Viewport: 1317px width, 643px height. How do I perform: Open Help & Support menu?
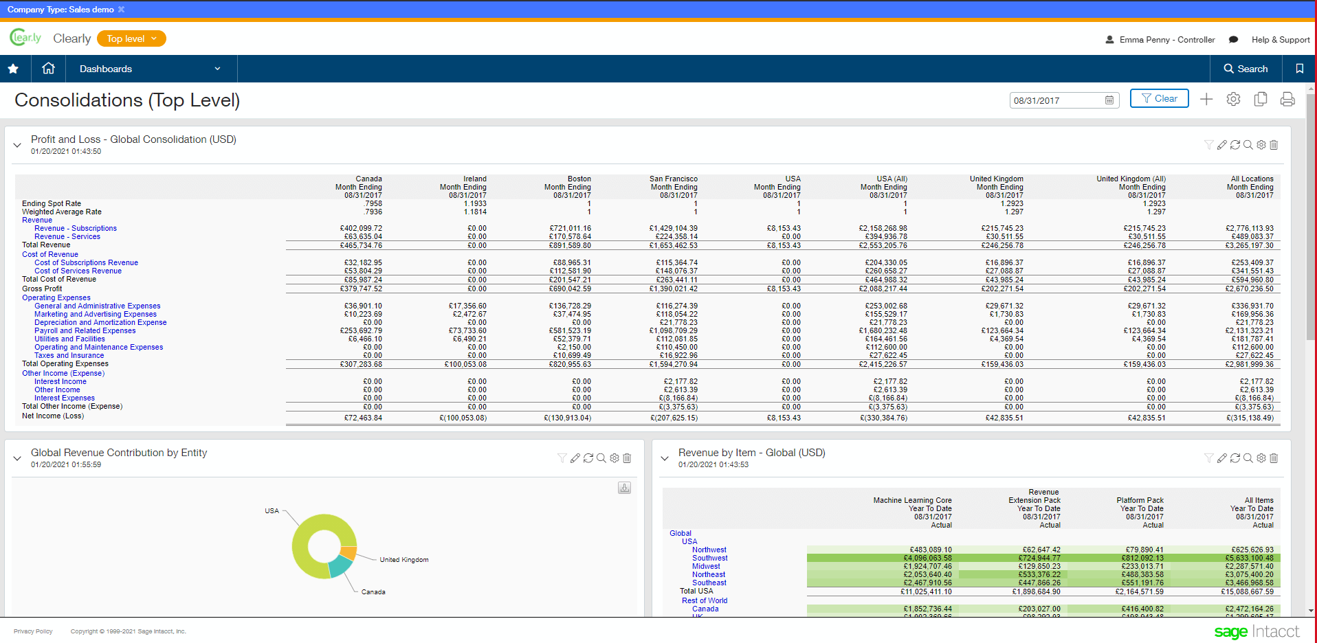tap(1281, 40)
